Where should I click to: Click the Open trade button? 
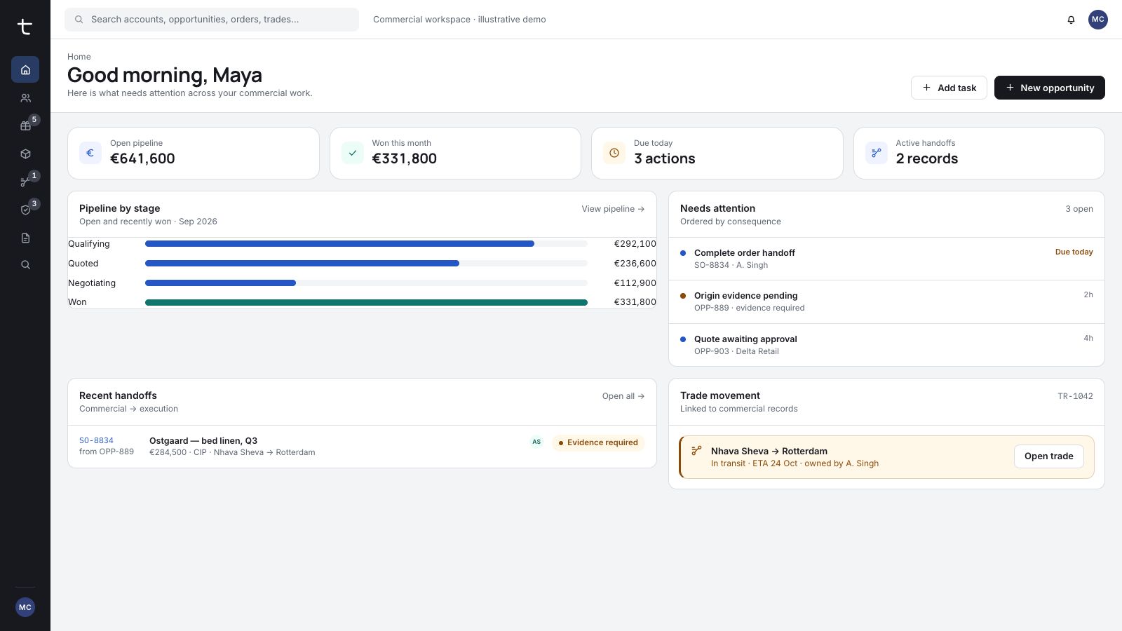coord(1049,456)
